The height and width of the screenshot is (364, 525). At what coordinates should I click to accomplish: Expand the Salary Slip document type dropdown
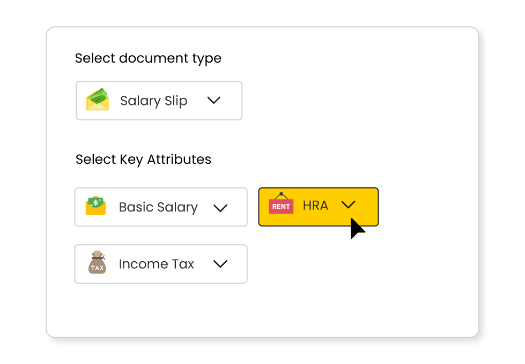tap(214, 100)
